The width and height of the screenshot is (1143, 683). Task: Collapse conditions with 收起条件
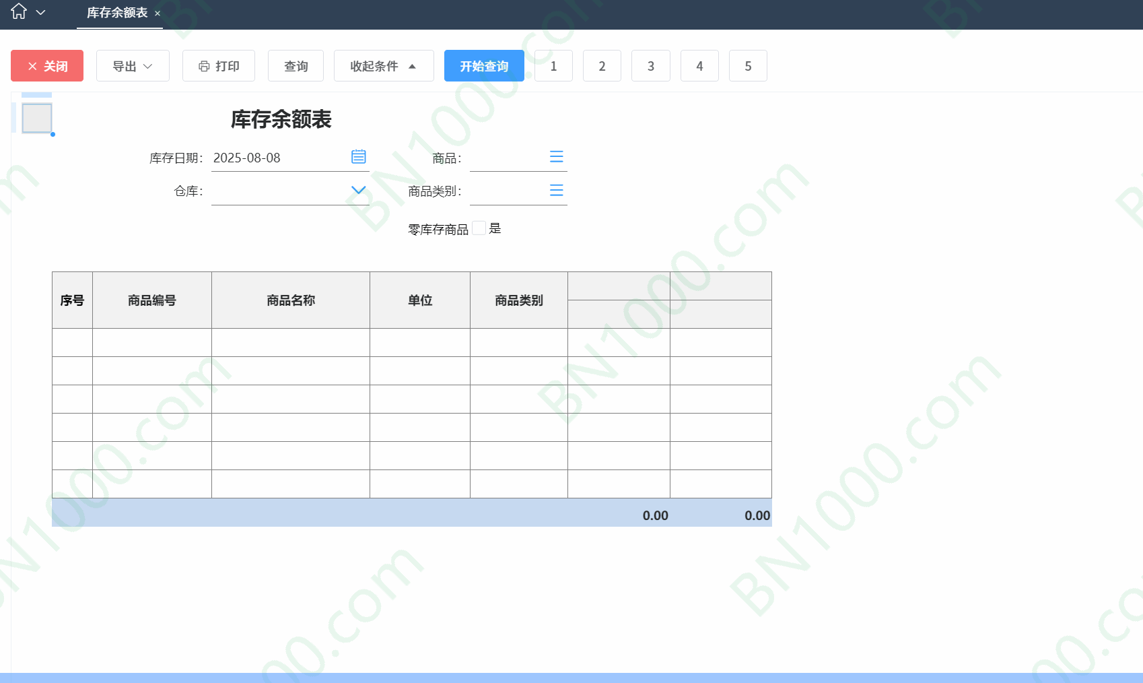(384, 66)
